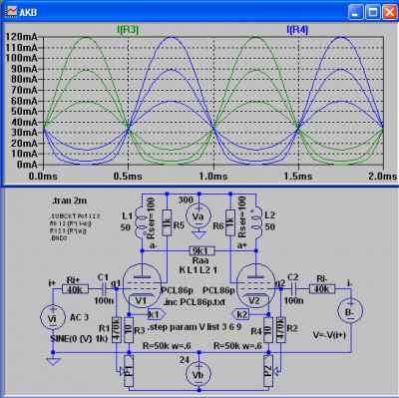Select the R5 1k resistor
This screenshot has width=399, height=398.
[x=167, y=222]
